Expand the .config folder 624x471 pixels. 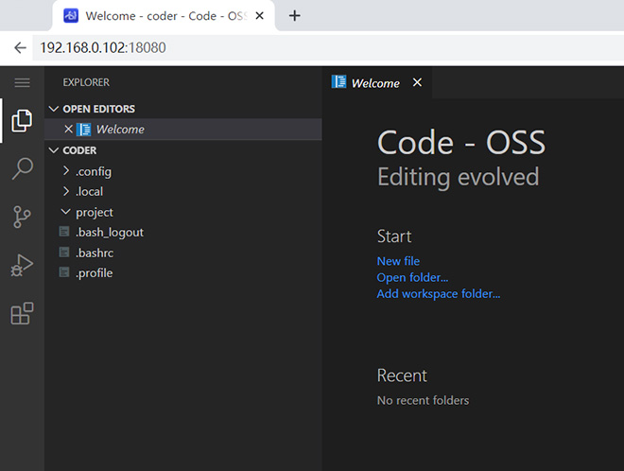(66, 171)
